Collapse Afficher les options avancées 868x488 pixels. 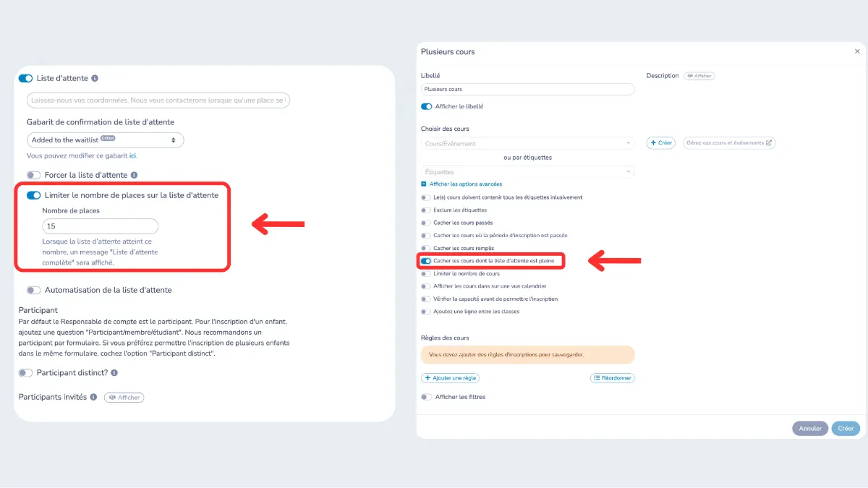pos(461,184)
